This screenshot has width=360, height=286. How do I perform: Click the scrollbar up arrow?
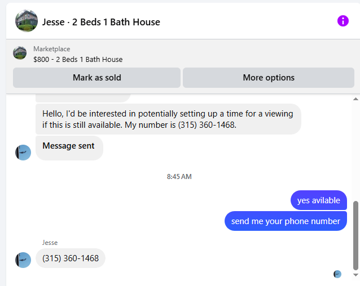[355, 99]
